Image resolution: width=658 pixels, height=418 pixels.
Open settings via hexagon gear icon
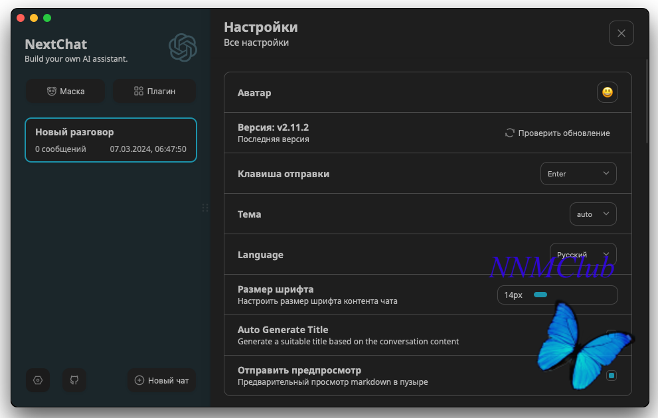[x=38, y=380]
